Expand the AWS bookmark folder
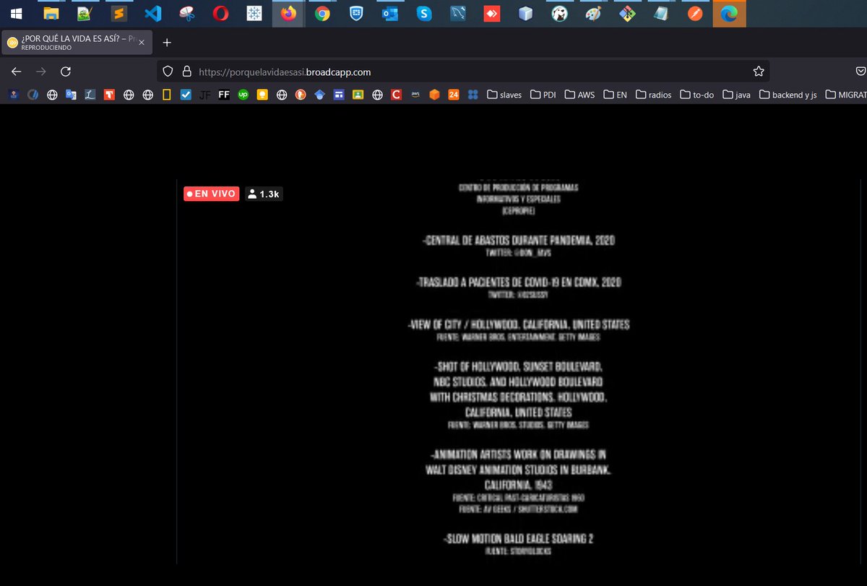This screenshot has height=586, width=867. (580, 95)
